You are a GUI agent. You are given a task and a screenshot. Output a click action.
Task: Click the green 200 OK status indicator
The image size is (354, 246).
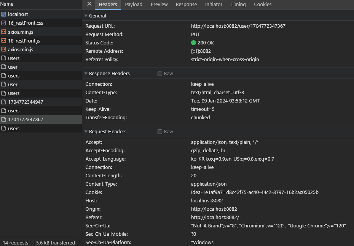point(193,43)
